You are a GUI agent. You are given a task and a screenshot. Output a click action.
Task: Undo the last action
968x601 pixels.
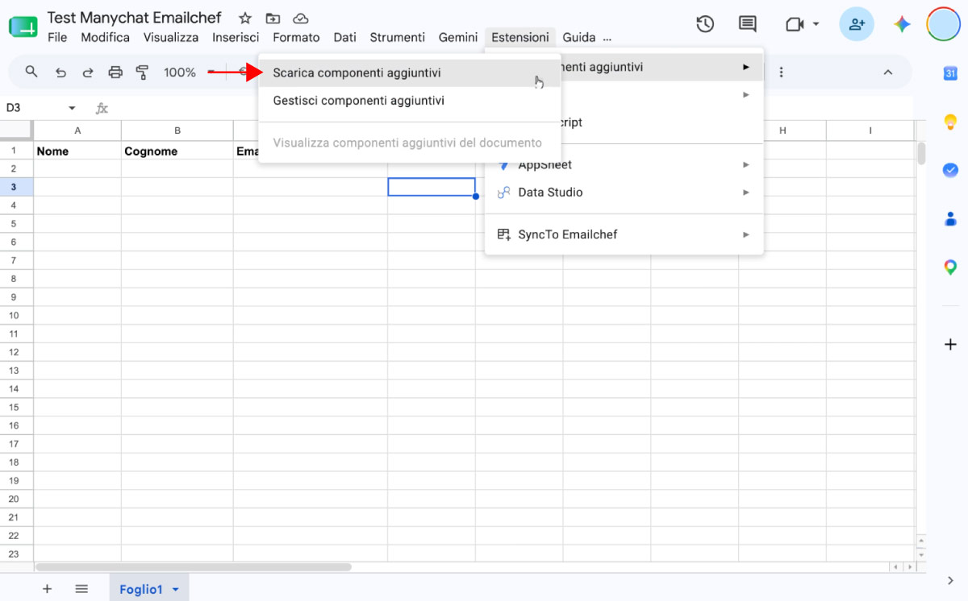[x=60, y=73]
